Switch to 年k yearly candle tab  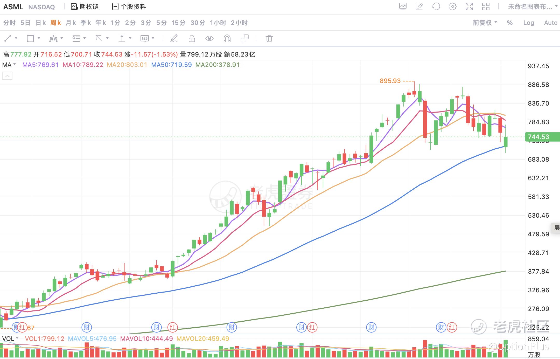pyautogui.click(x=101, y=23)
